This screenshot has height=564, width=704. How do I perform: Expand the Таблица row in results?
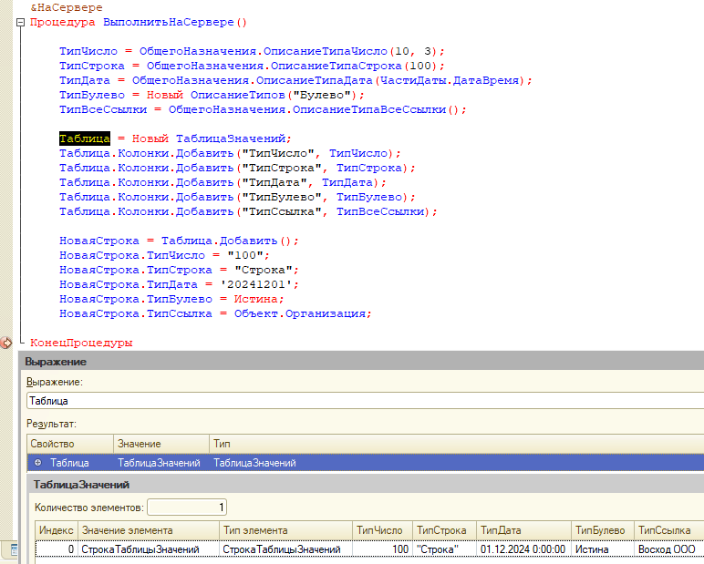click(x=37, y=463)
